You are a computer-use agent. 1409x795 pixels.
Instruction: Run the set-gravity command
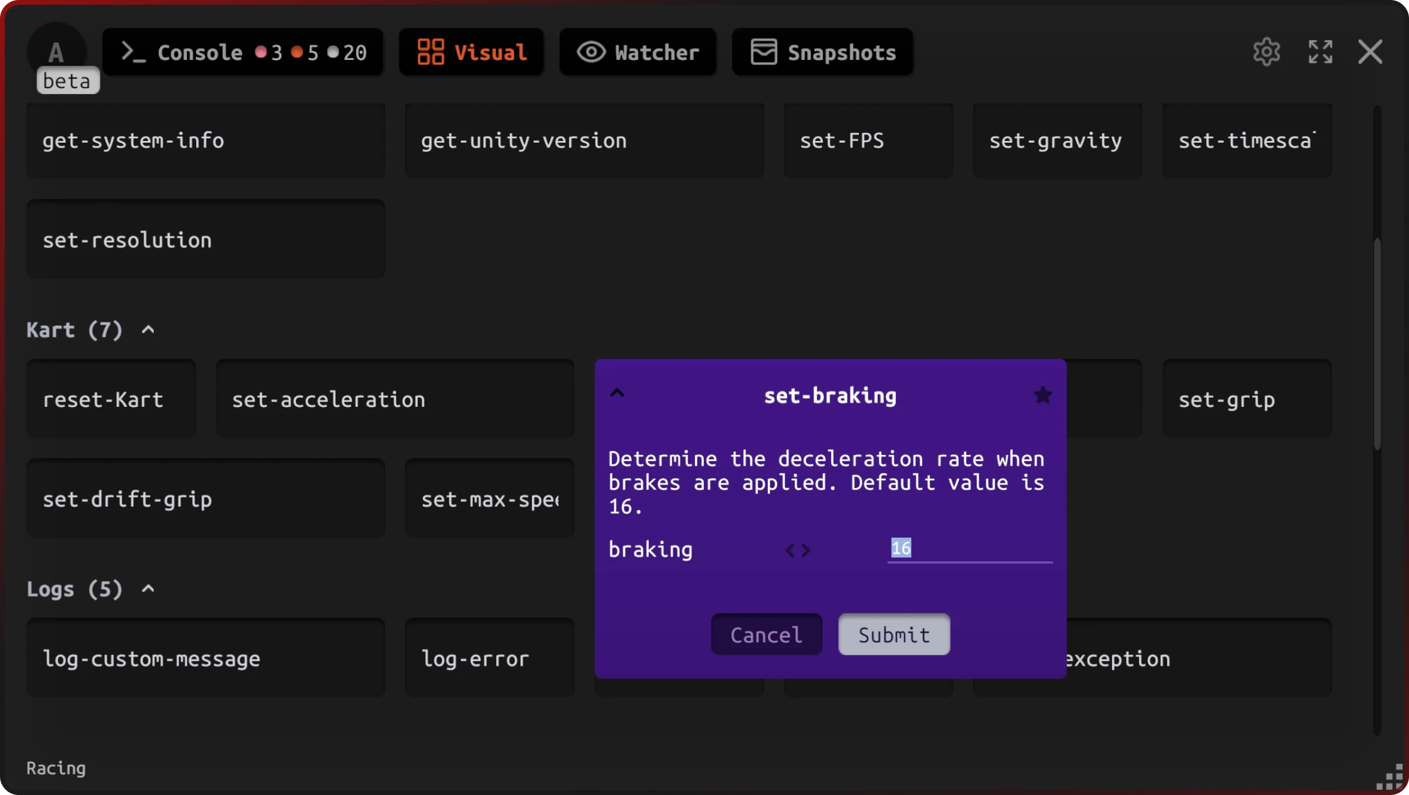click(x=1056, y=141)
